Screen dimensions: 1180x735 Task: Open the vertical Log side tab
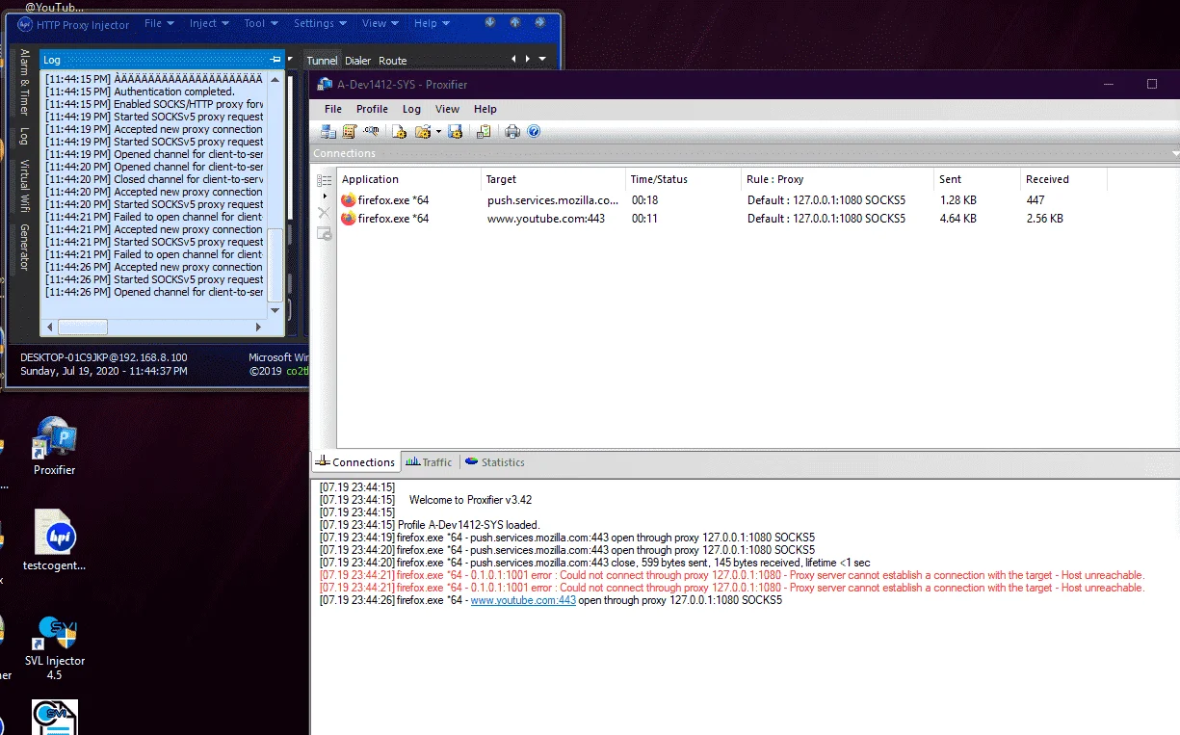[25, 137]
